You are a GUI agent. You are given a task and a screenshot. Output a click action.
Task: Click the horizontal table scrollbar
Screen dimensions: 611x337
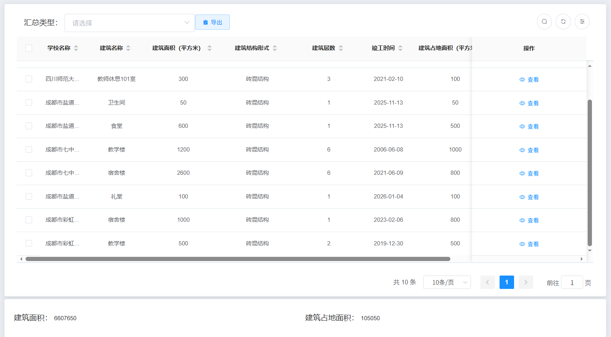[x=237, y=259]
